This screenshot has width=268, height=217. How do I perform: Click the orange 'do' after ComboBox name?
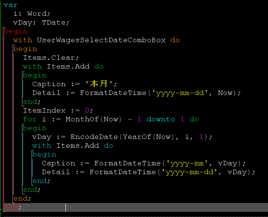click(x=175, y=40)
